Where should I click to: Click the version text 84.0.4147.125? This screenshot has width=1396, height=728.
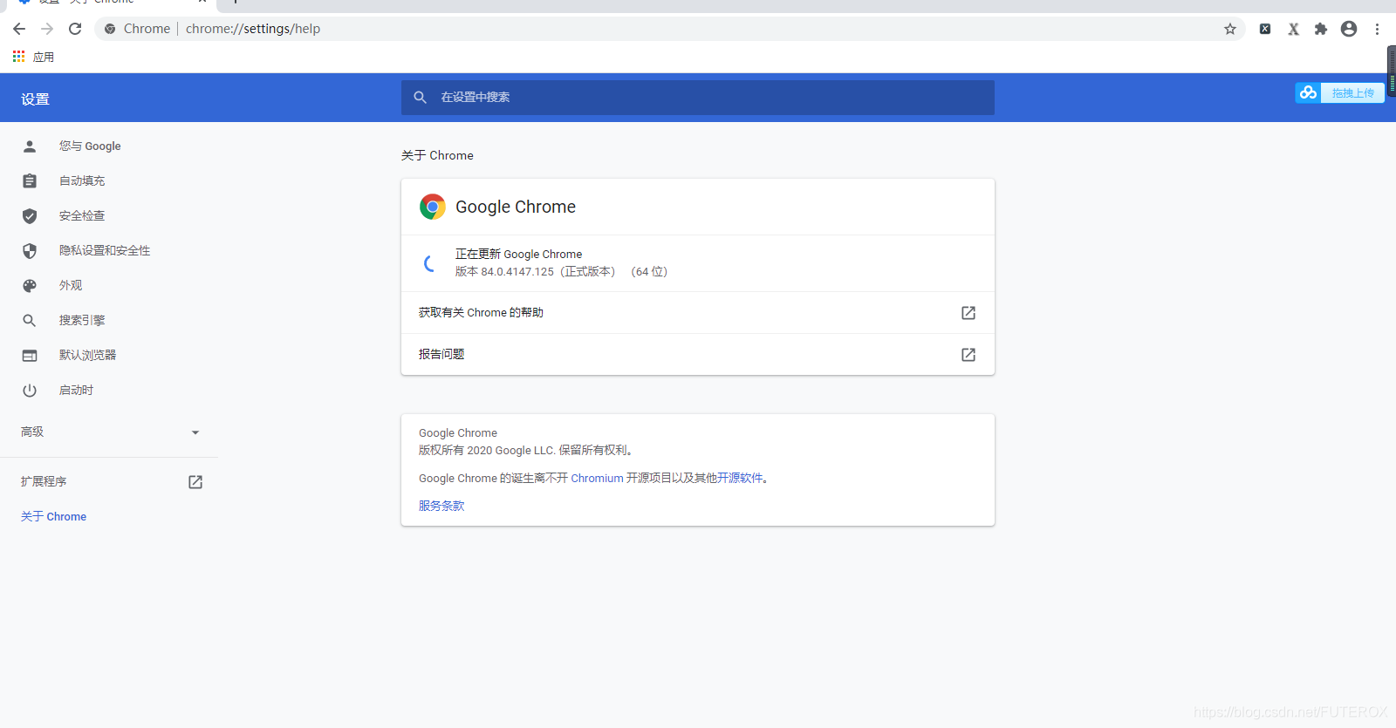[x=517, y=272]
